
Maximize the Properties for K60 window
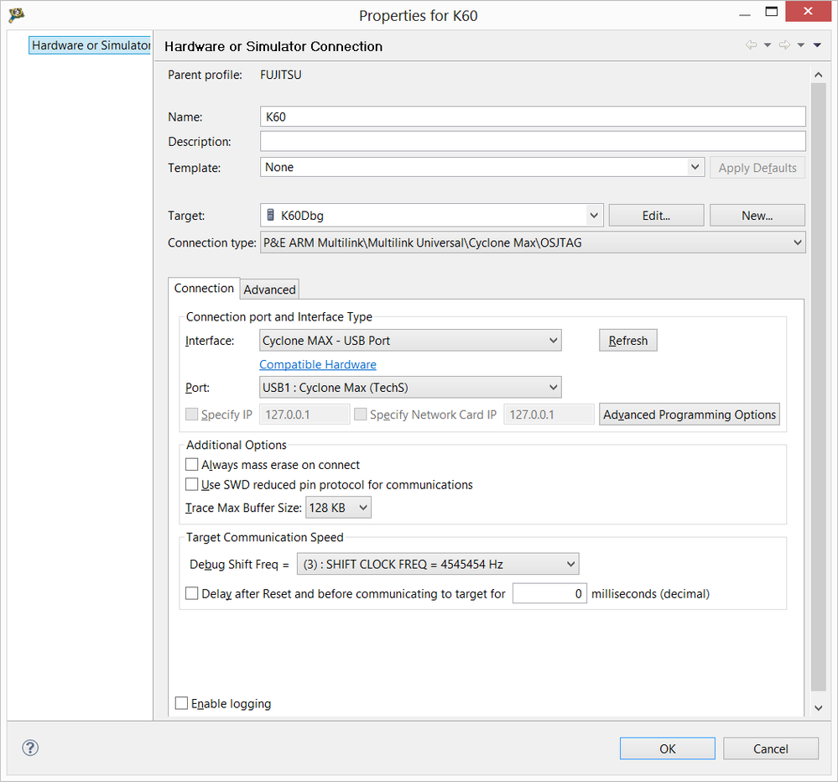point(771,13)
